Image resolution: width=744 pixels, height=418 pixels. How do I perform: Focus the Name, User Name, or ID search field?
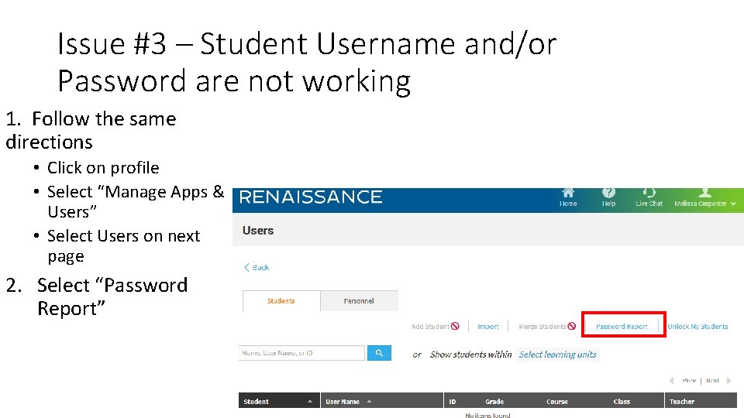pyautogui.click(x=301, y=353)
